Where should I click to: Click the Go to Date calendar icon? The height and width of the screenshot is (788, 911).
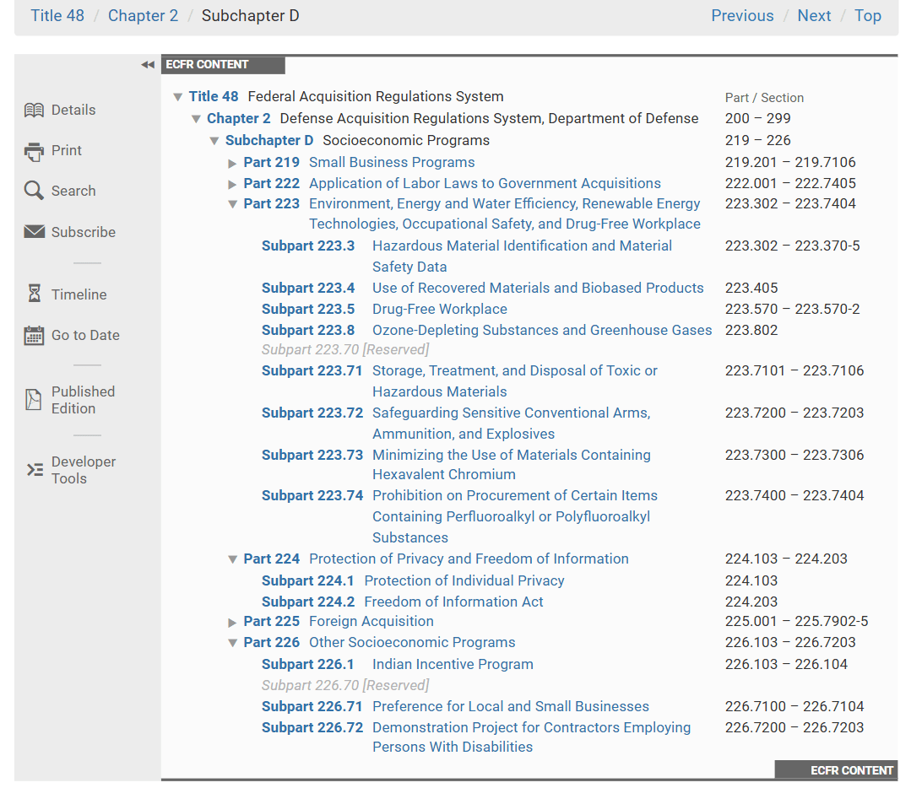click(x=34, y=335)
